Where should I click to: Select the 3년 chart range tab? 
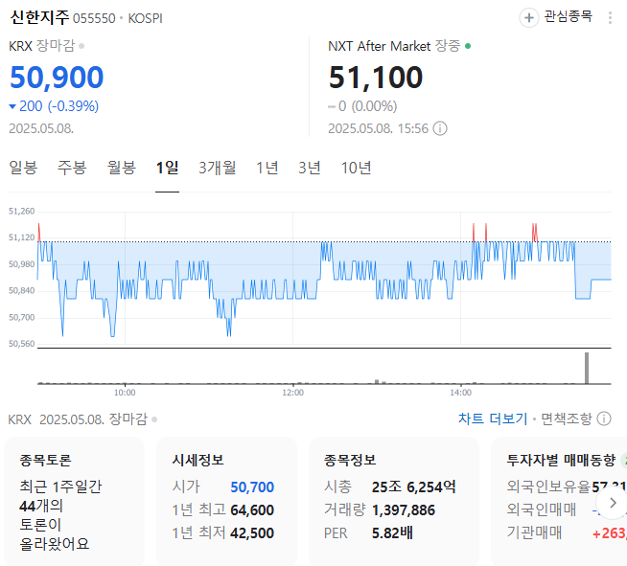click(x=310, y=168)
